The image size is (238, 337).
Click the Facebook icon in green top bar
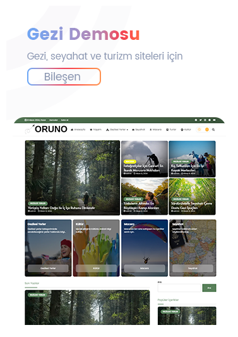pyautogui.click(x=196, y=120)
